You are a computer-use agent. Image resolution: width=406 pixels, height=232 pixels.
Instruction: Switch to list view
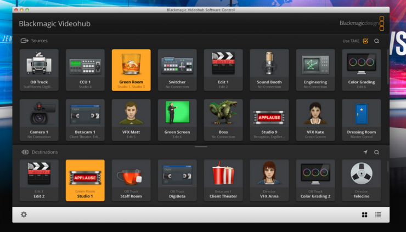pyautogui.click(x=378, y=214)
